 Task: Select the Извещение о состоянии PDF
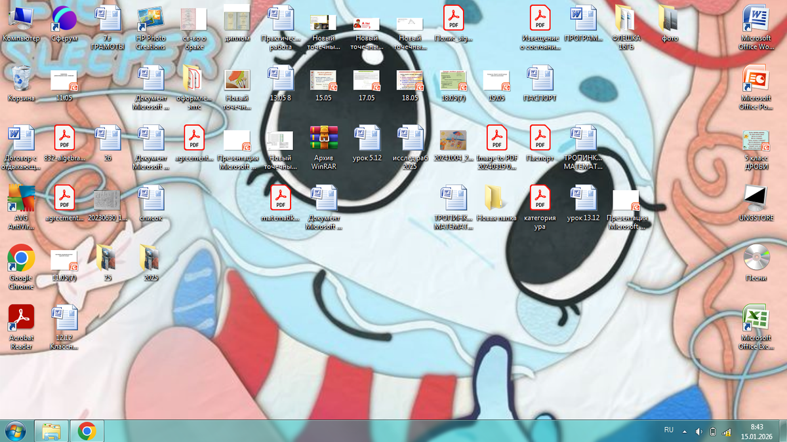pyautogui.click(x=540, y=28)
